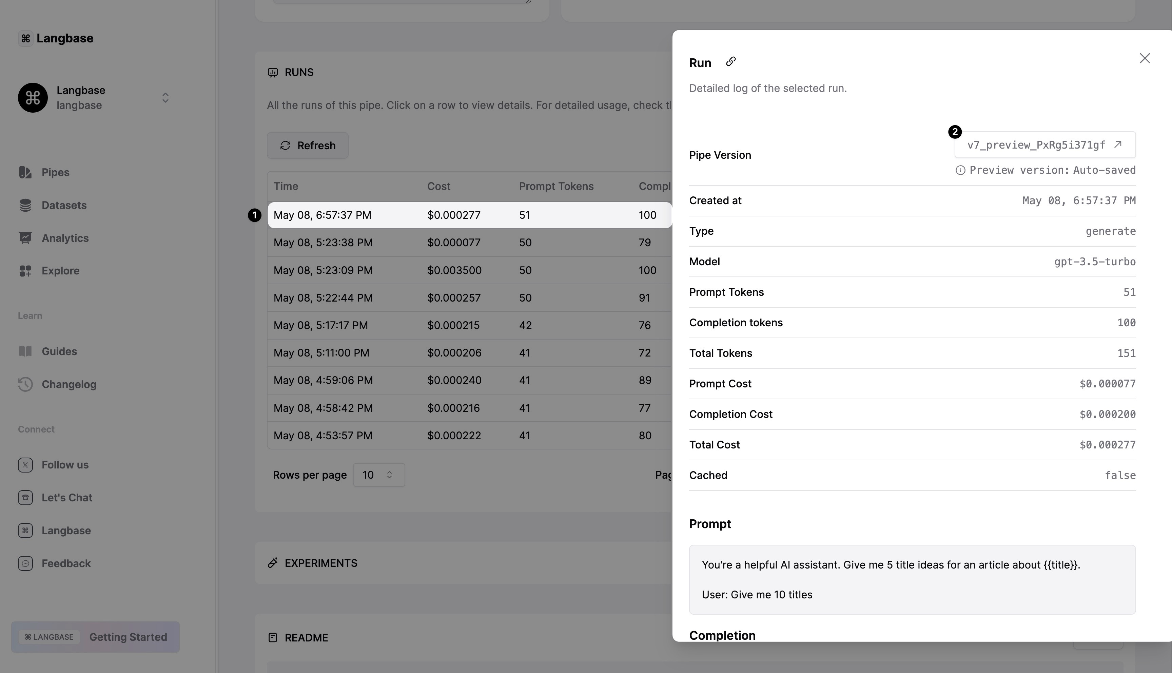Open the Guides book icon
This screenshot has height=673, width=1172.
click(25, 351)
